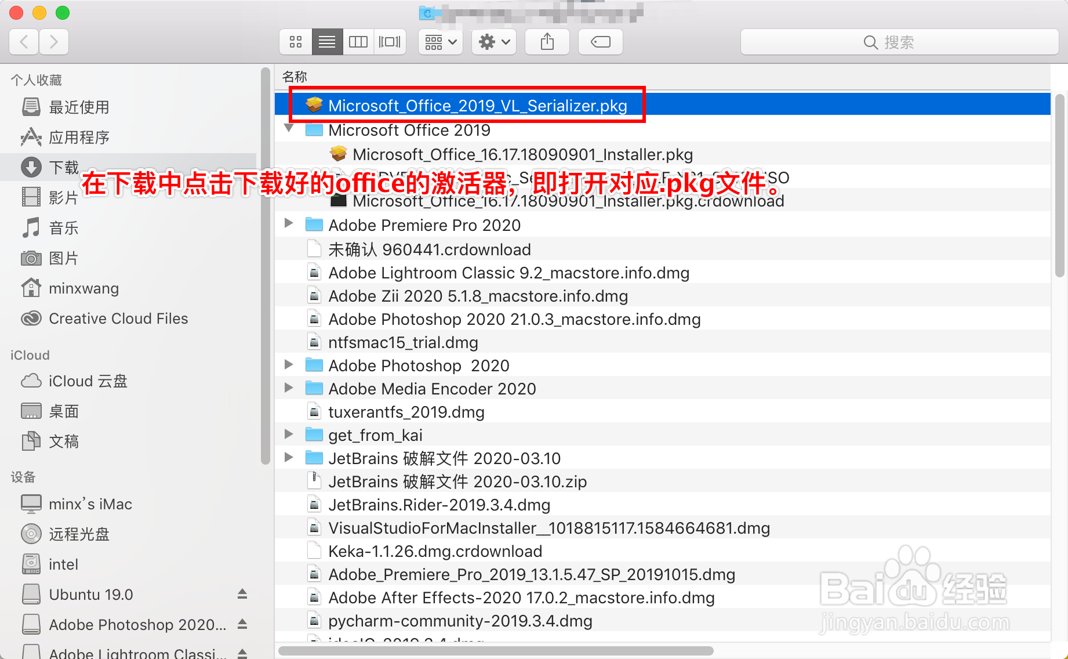Switch to icon grid view

296,42
